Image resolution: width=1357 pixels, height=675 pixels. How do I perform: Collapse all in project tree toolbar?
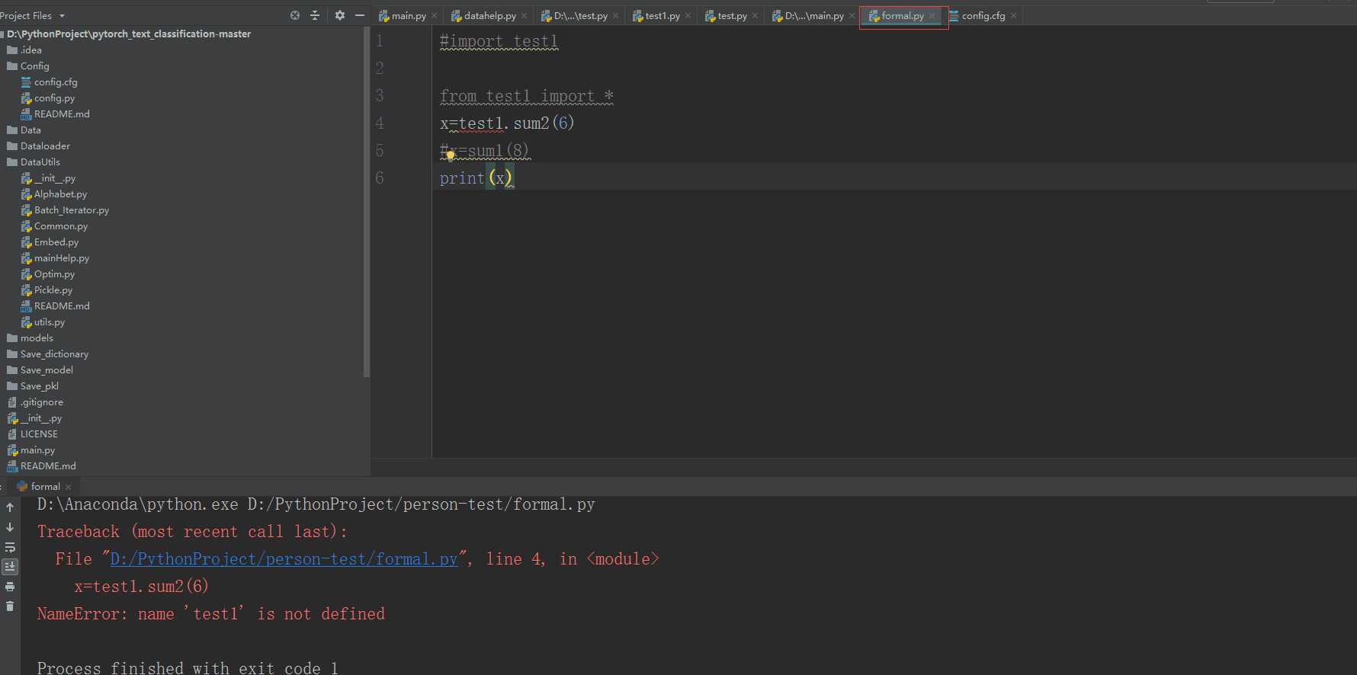(x=315, y=15)
